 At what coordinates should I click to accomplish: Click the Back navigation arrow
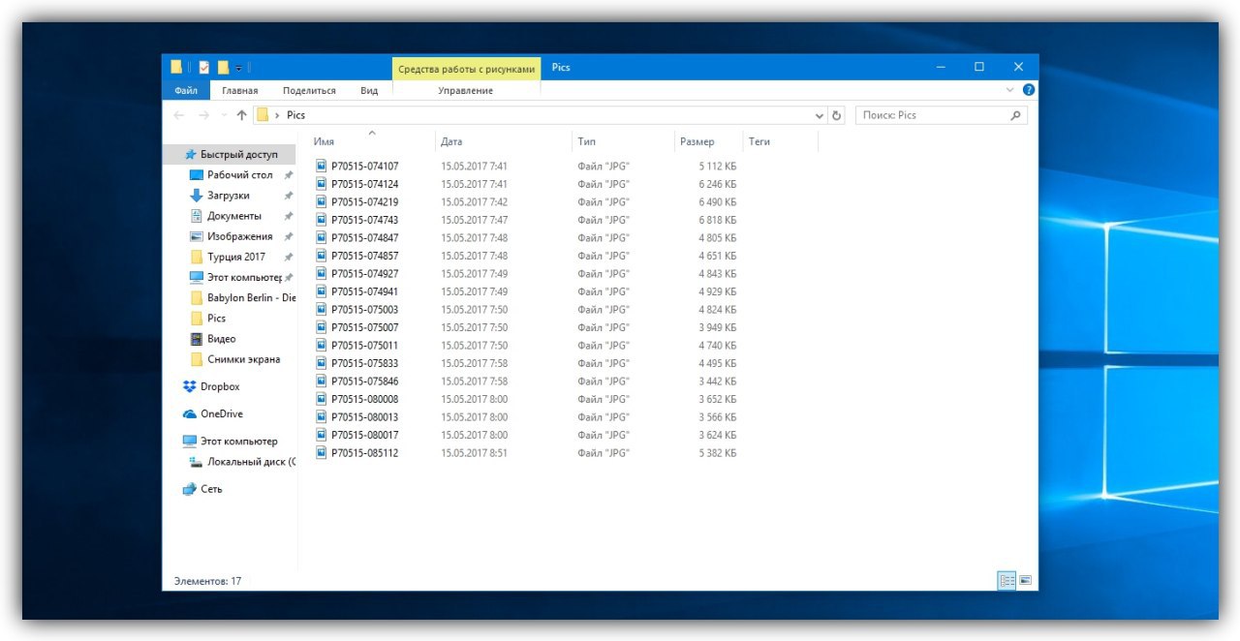click(178, 115)
